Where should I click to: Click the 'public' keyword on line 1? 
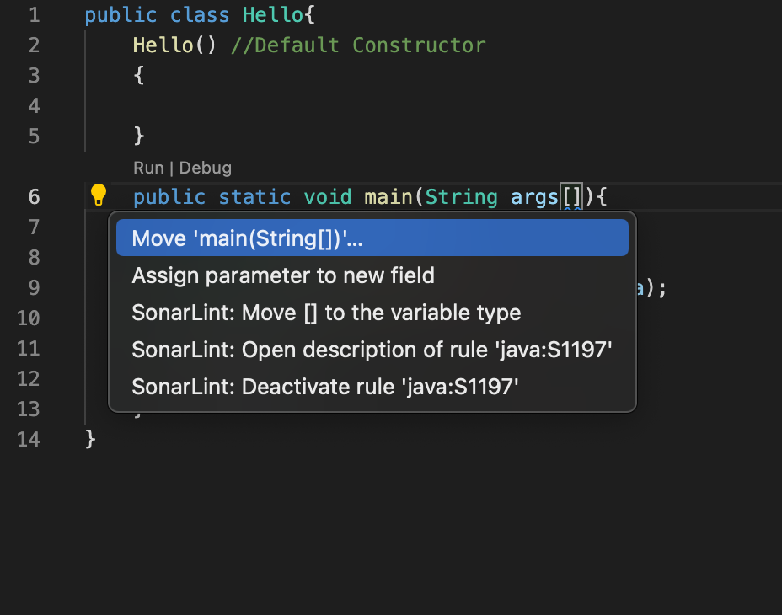pos(121,15)
